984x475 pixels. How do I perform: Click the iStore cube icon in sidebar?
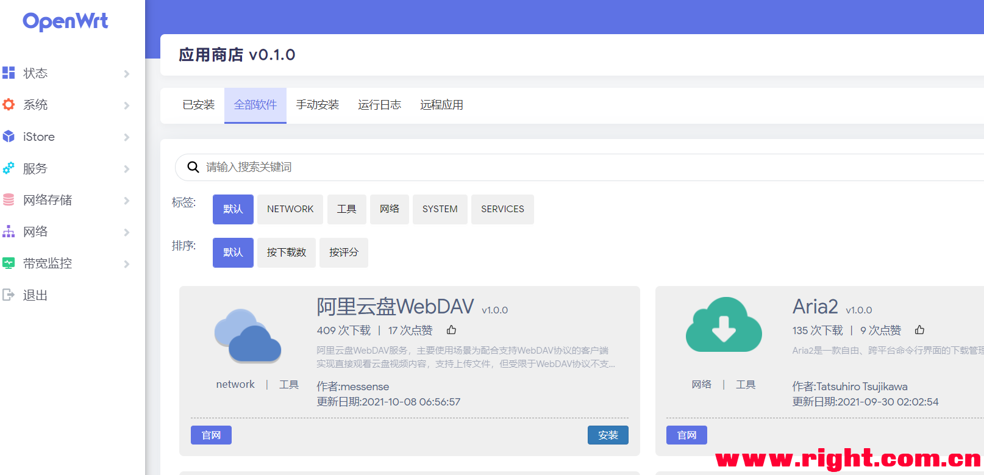[x=9, y=137]
